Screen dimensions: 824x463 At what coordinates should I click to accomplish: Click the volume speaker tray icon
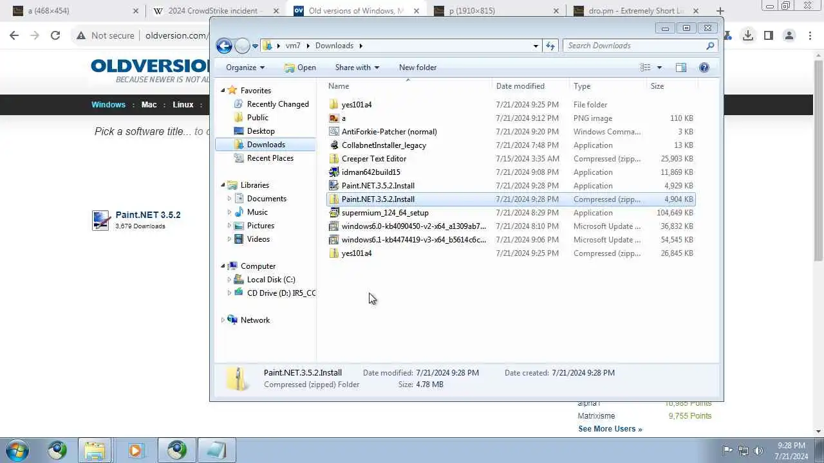click(759, 451)
